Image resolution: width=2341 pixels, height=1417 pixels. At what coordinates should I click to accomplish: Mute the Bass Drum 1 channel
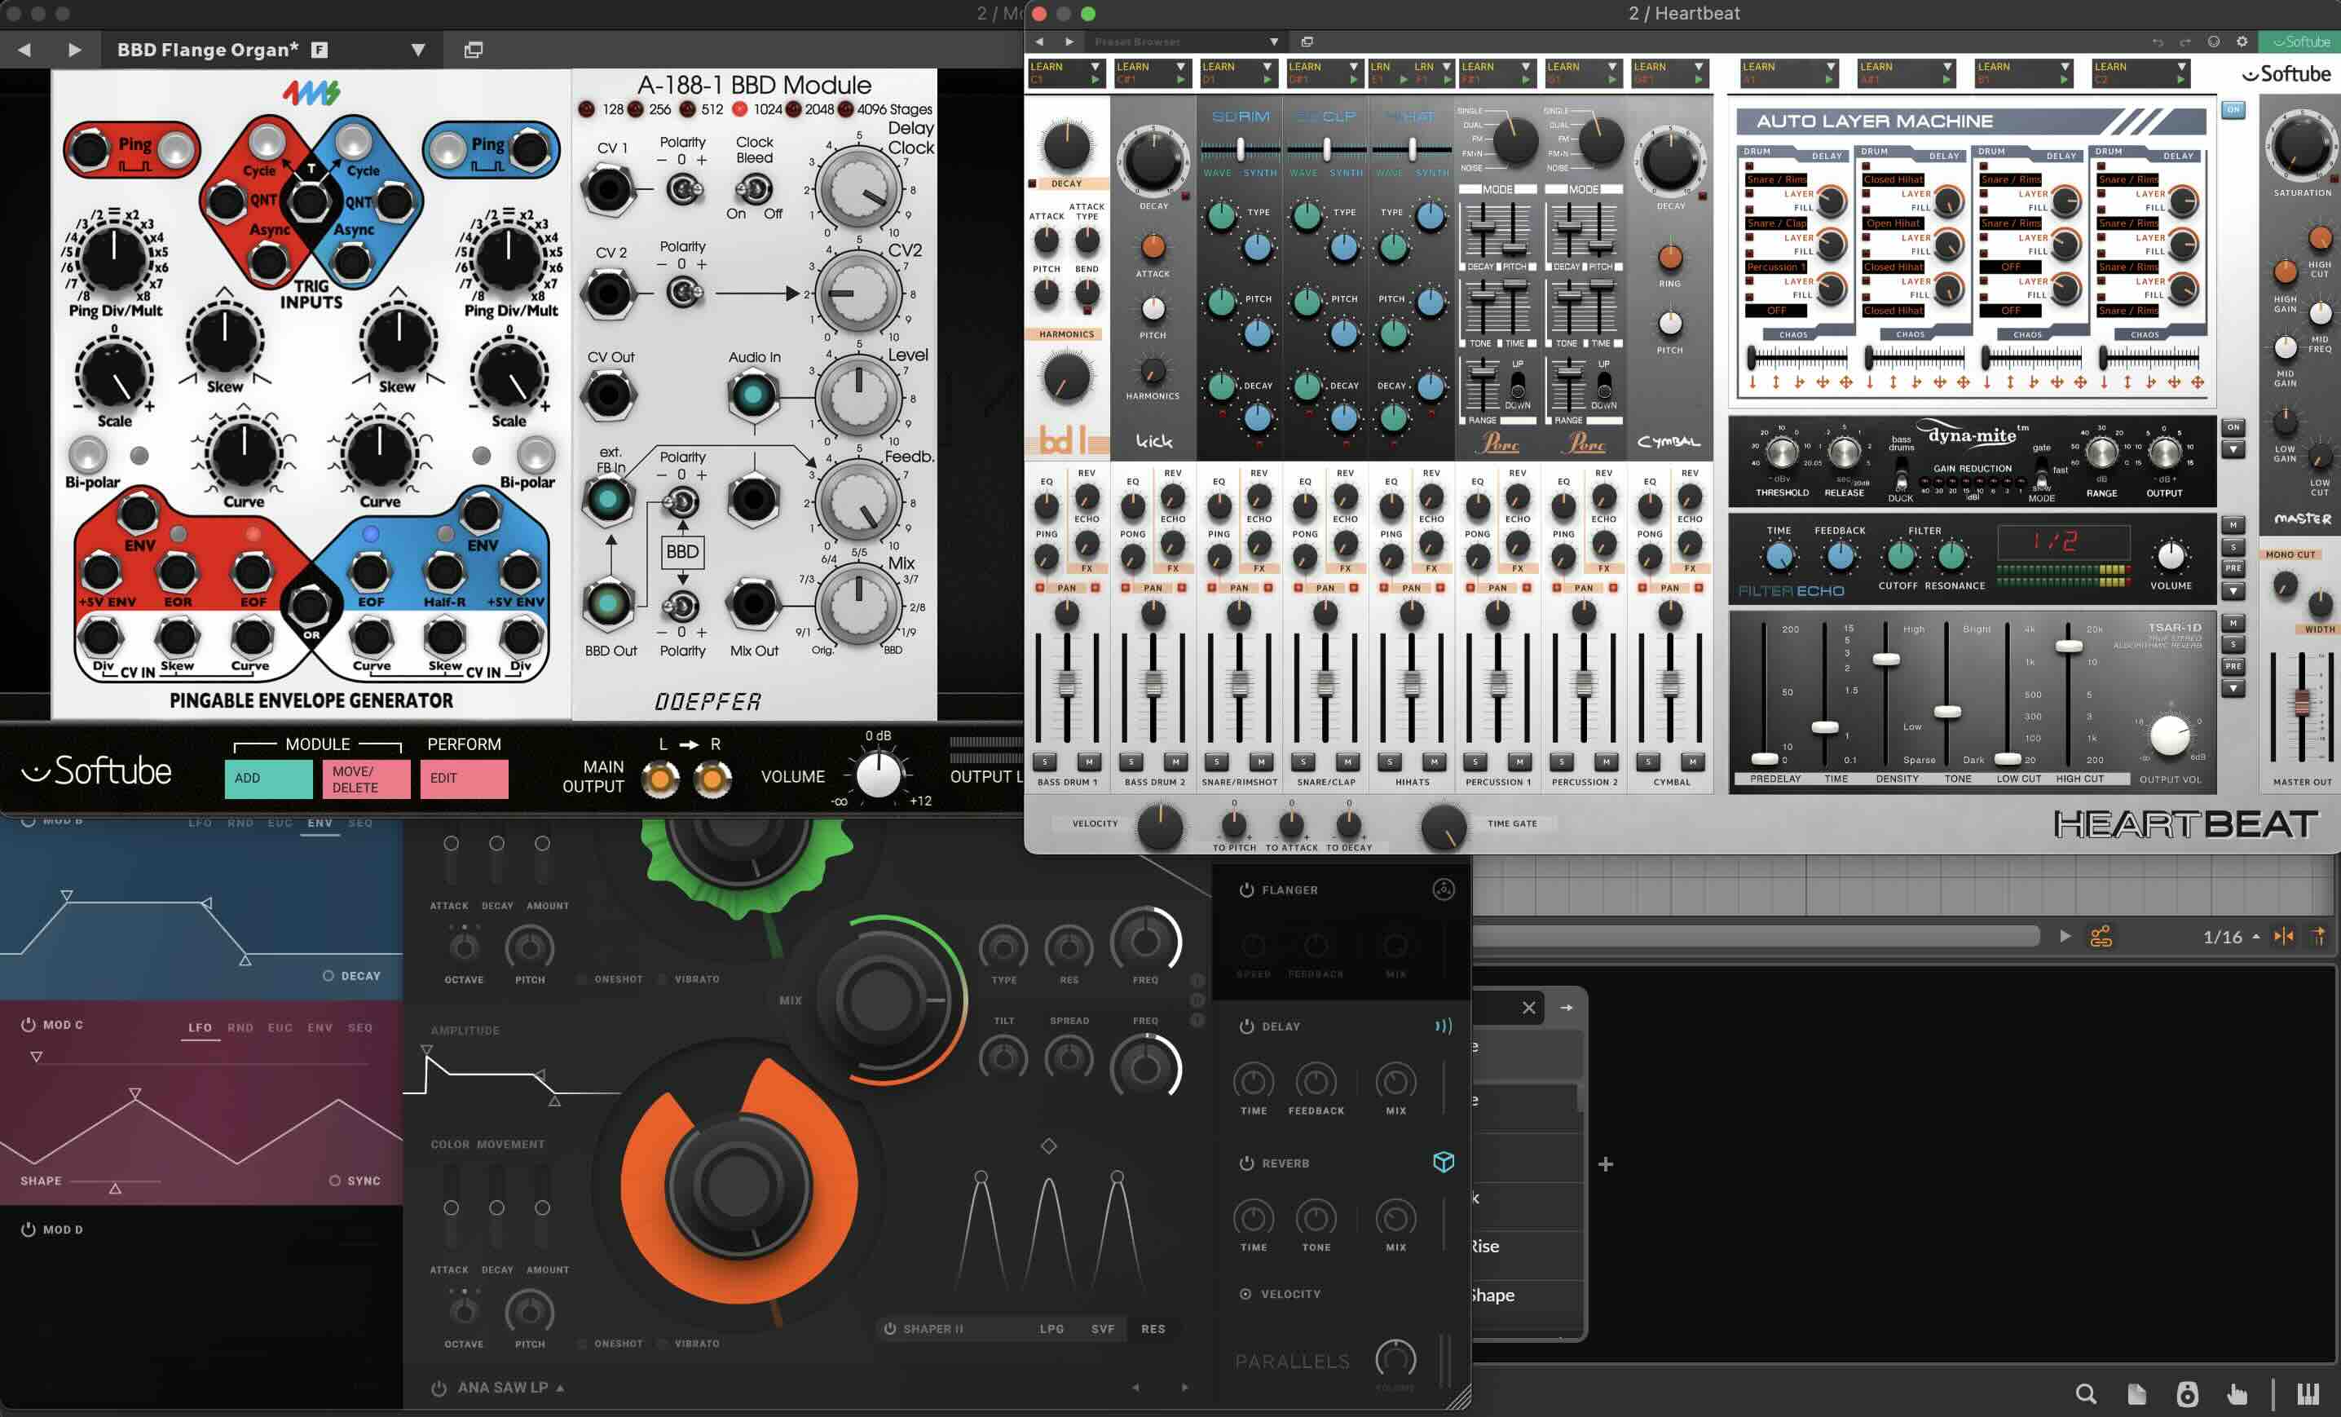point(1089,761)
